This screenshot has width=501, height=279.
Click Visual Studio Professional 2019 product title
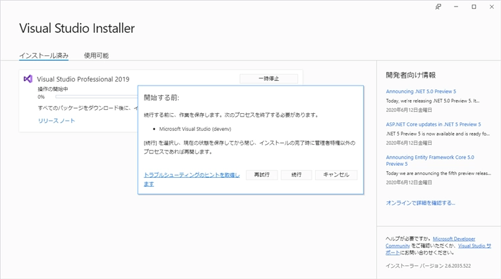click(x=83, y=79)
